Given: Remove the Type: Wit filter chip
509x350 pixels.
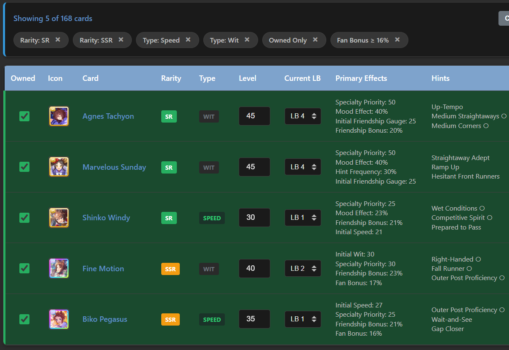Looking at the screenshot, I should tap(247, 40).
